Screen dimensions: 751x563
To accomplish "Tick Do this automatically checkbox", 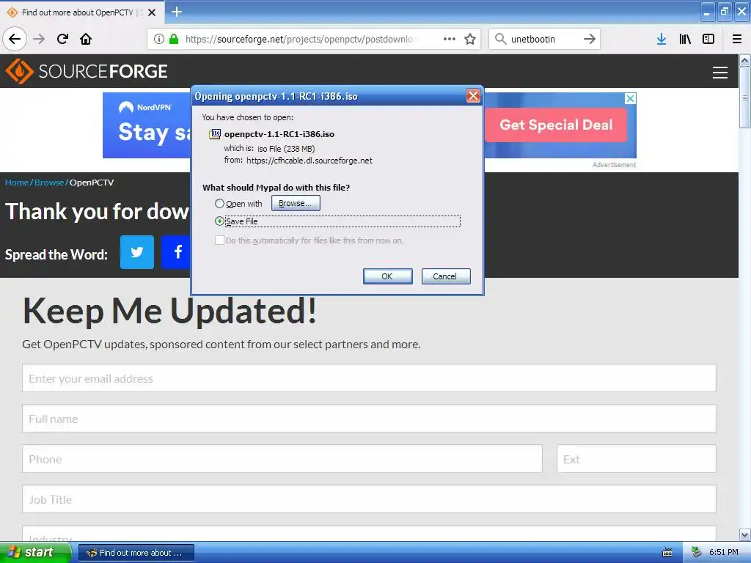I will pyautogui.click(x=219, y=240).
